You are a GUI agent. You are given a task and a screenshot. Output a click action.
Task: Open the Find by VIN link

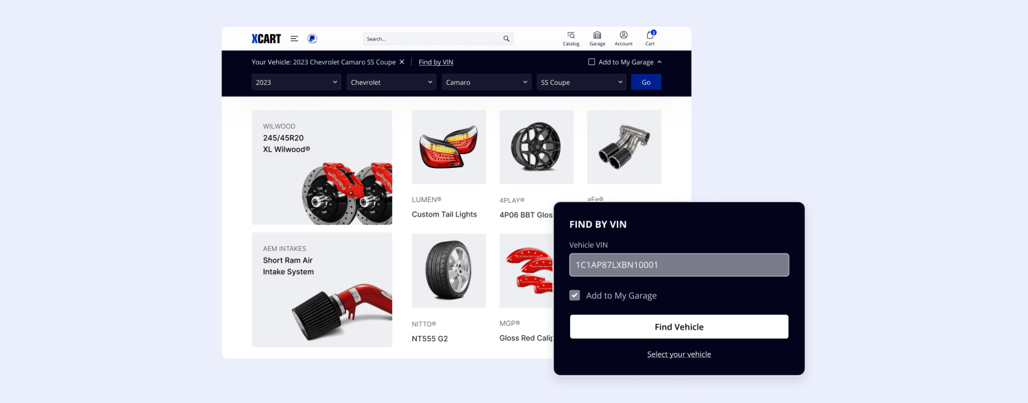pyautogui.click(x=435, y=62)
